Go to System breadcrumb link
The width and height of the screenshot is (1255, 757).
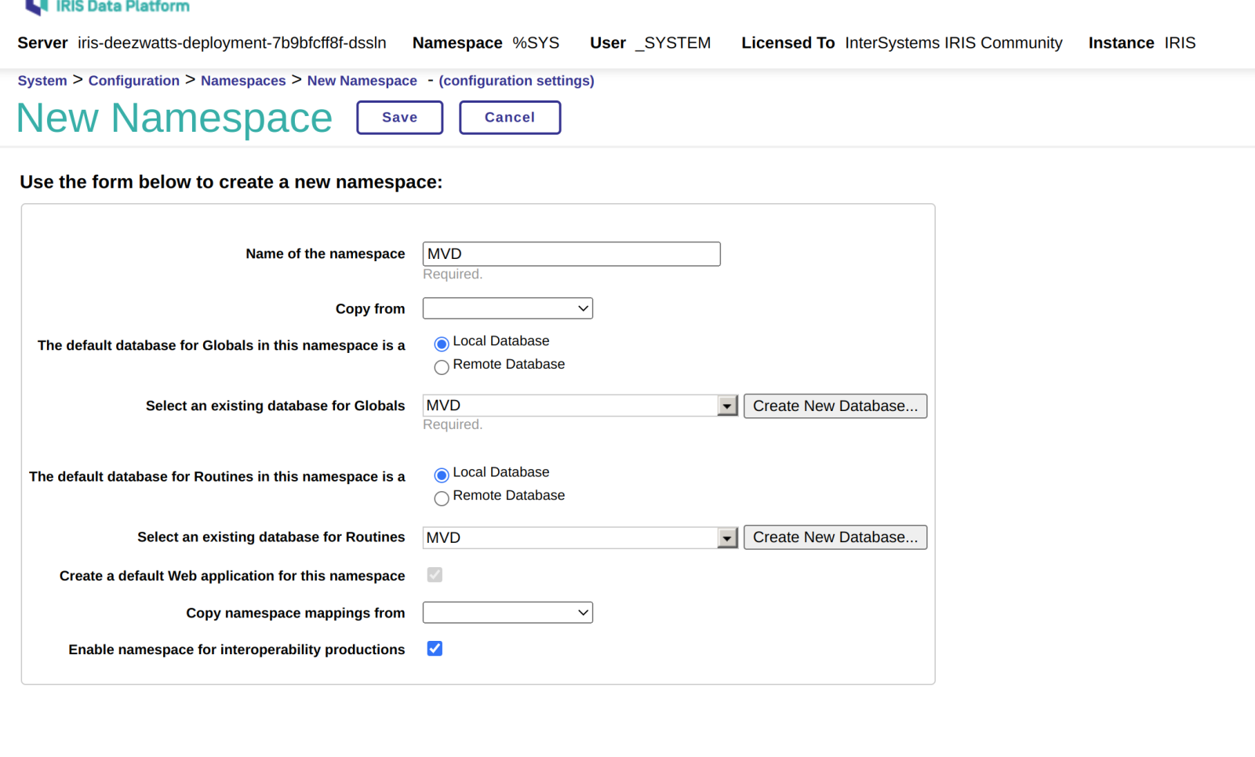[42, 81]
